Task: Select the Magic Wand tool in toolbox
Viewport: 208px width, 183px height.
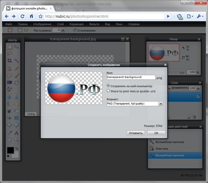Action: click(x=16, y=61)
